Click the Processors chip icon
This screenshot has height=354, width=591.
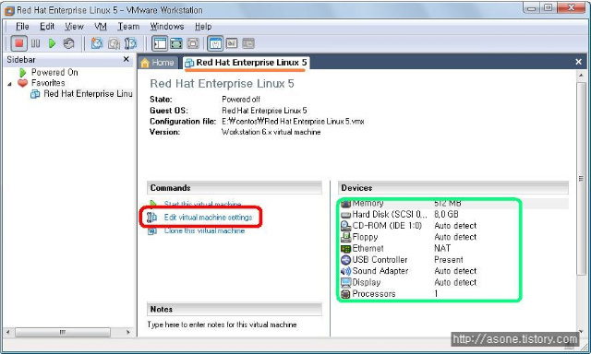pos(345,294)
